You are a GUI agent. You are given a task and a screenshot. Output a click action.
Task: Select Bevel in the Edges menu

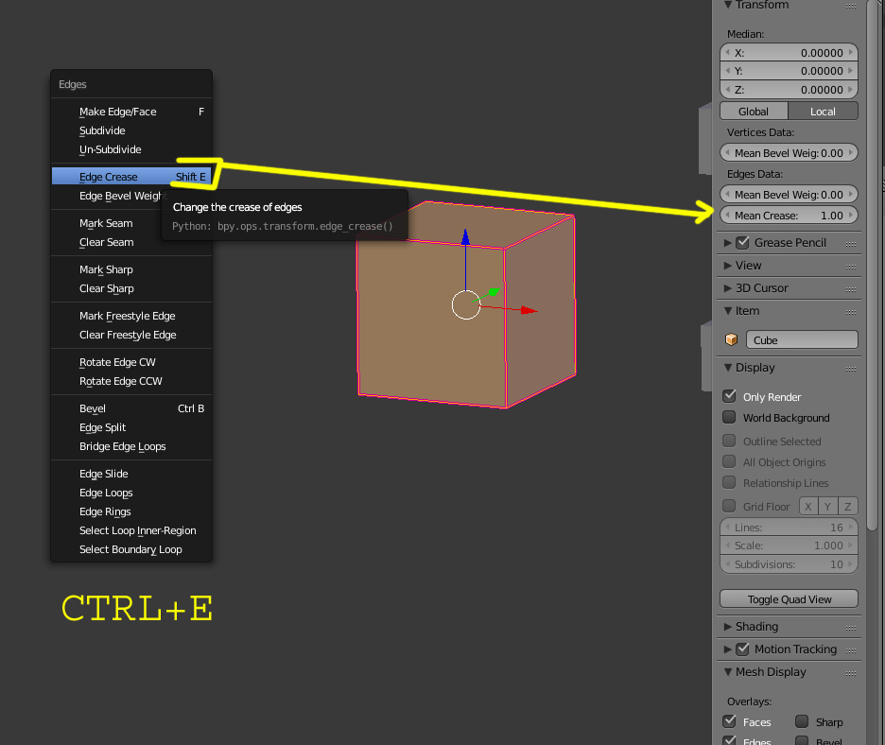131,408
